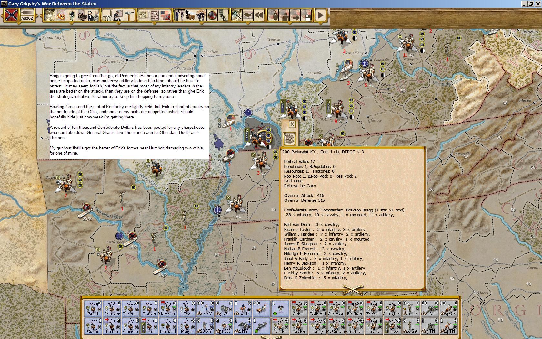Select the Totten leader card
The width and height of the screenshot is (542, 339).
(x=149, y=308)
